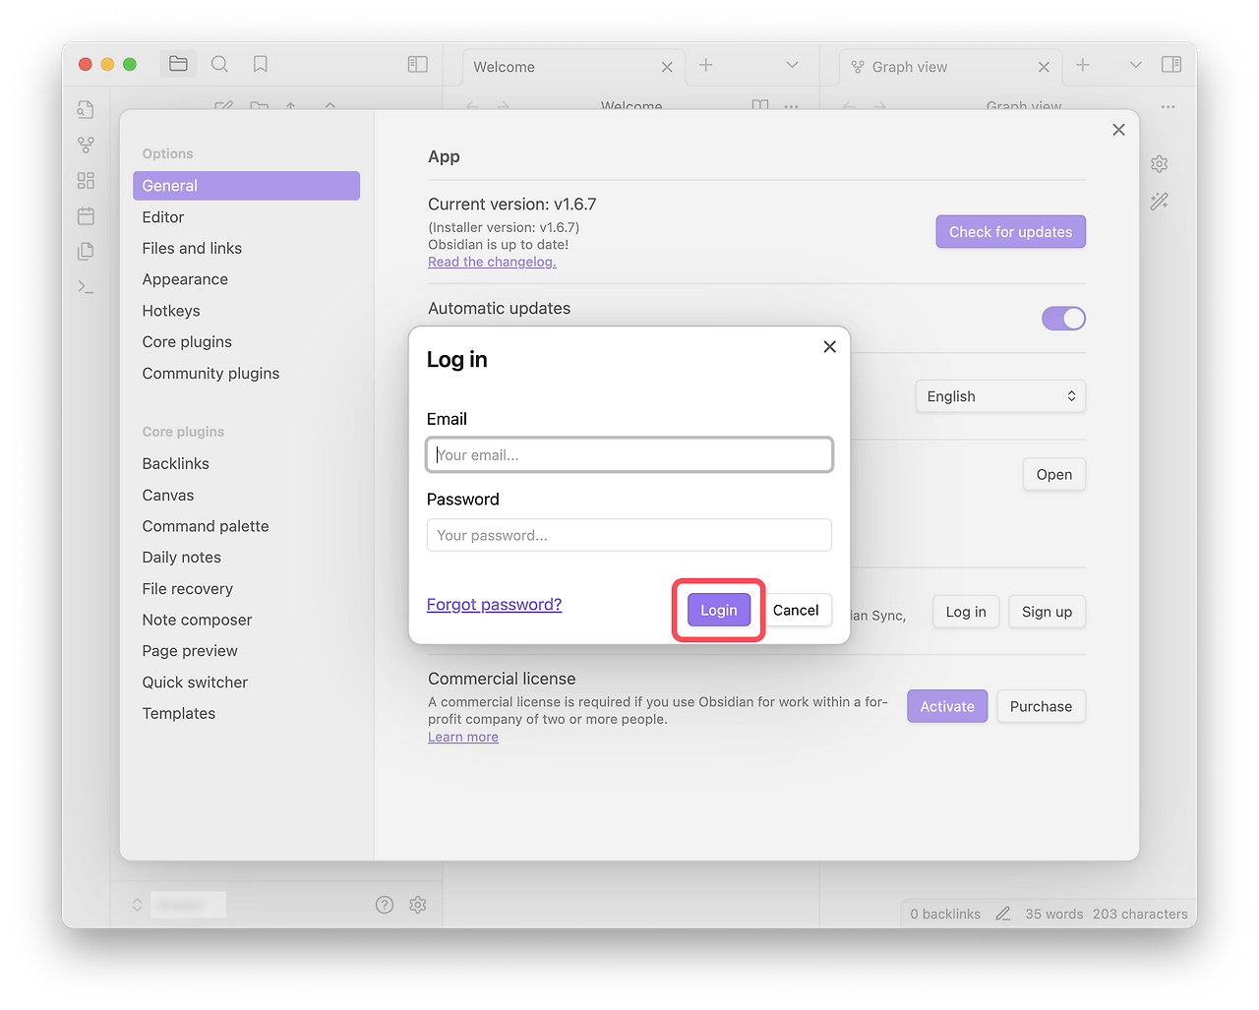Follow the Forgot password link
The height and width of the screenshot is (1010, 1259).
click(x=495, y=605)
